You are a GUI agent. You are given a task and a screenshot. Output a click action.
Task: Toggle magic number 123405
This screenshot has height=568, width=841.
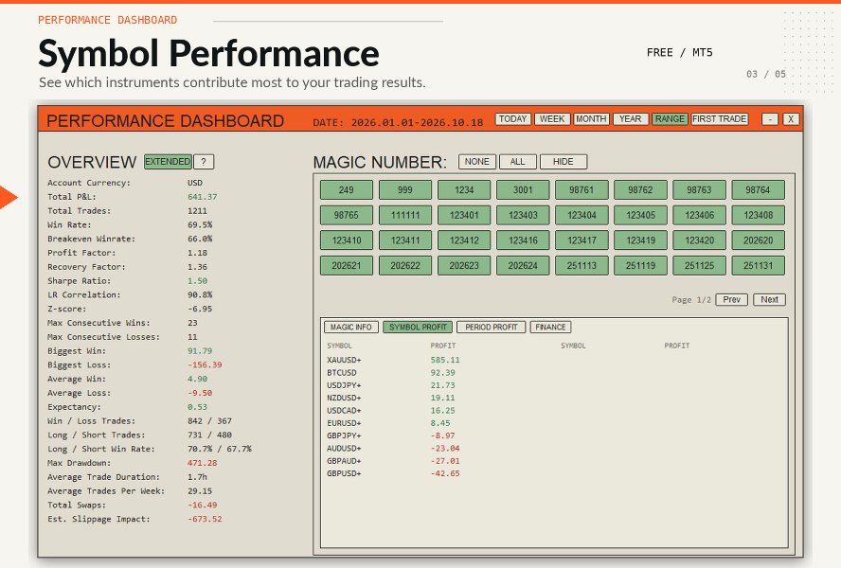pyautogui.click(x=640, y=215)
